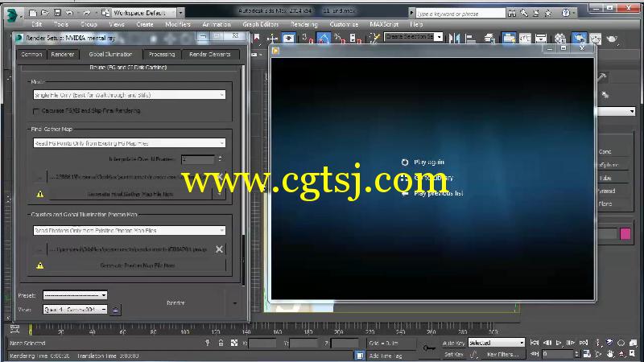Open the Read Photons Only photon map dropdown
The height and width of the screenshot is (362, 644).
coord(129,230)
